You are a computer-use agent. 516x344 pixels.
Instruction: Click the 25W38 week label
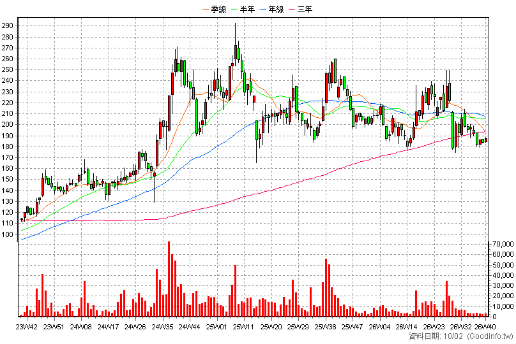tap(326, 327)
